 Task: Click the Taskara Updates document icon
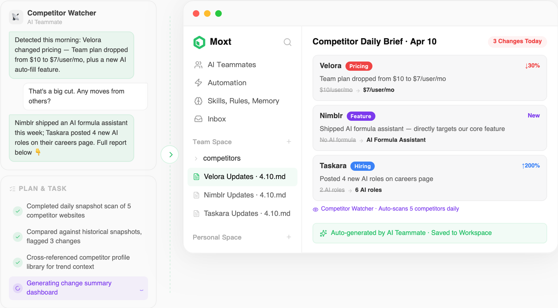tap(196, 214)
